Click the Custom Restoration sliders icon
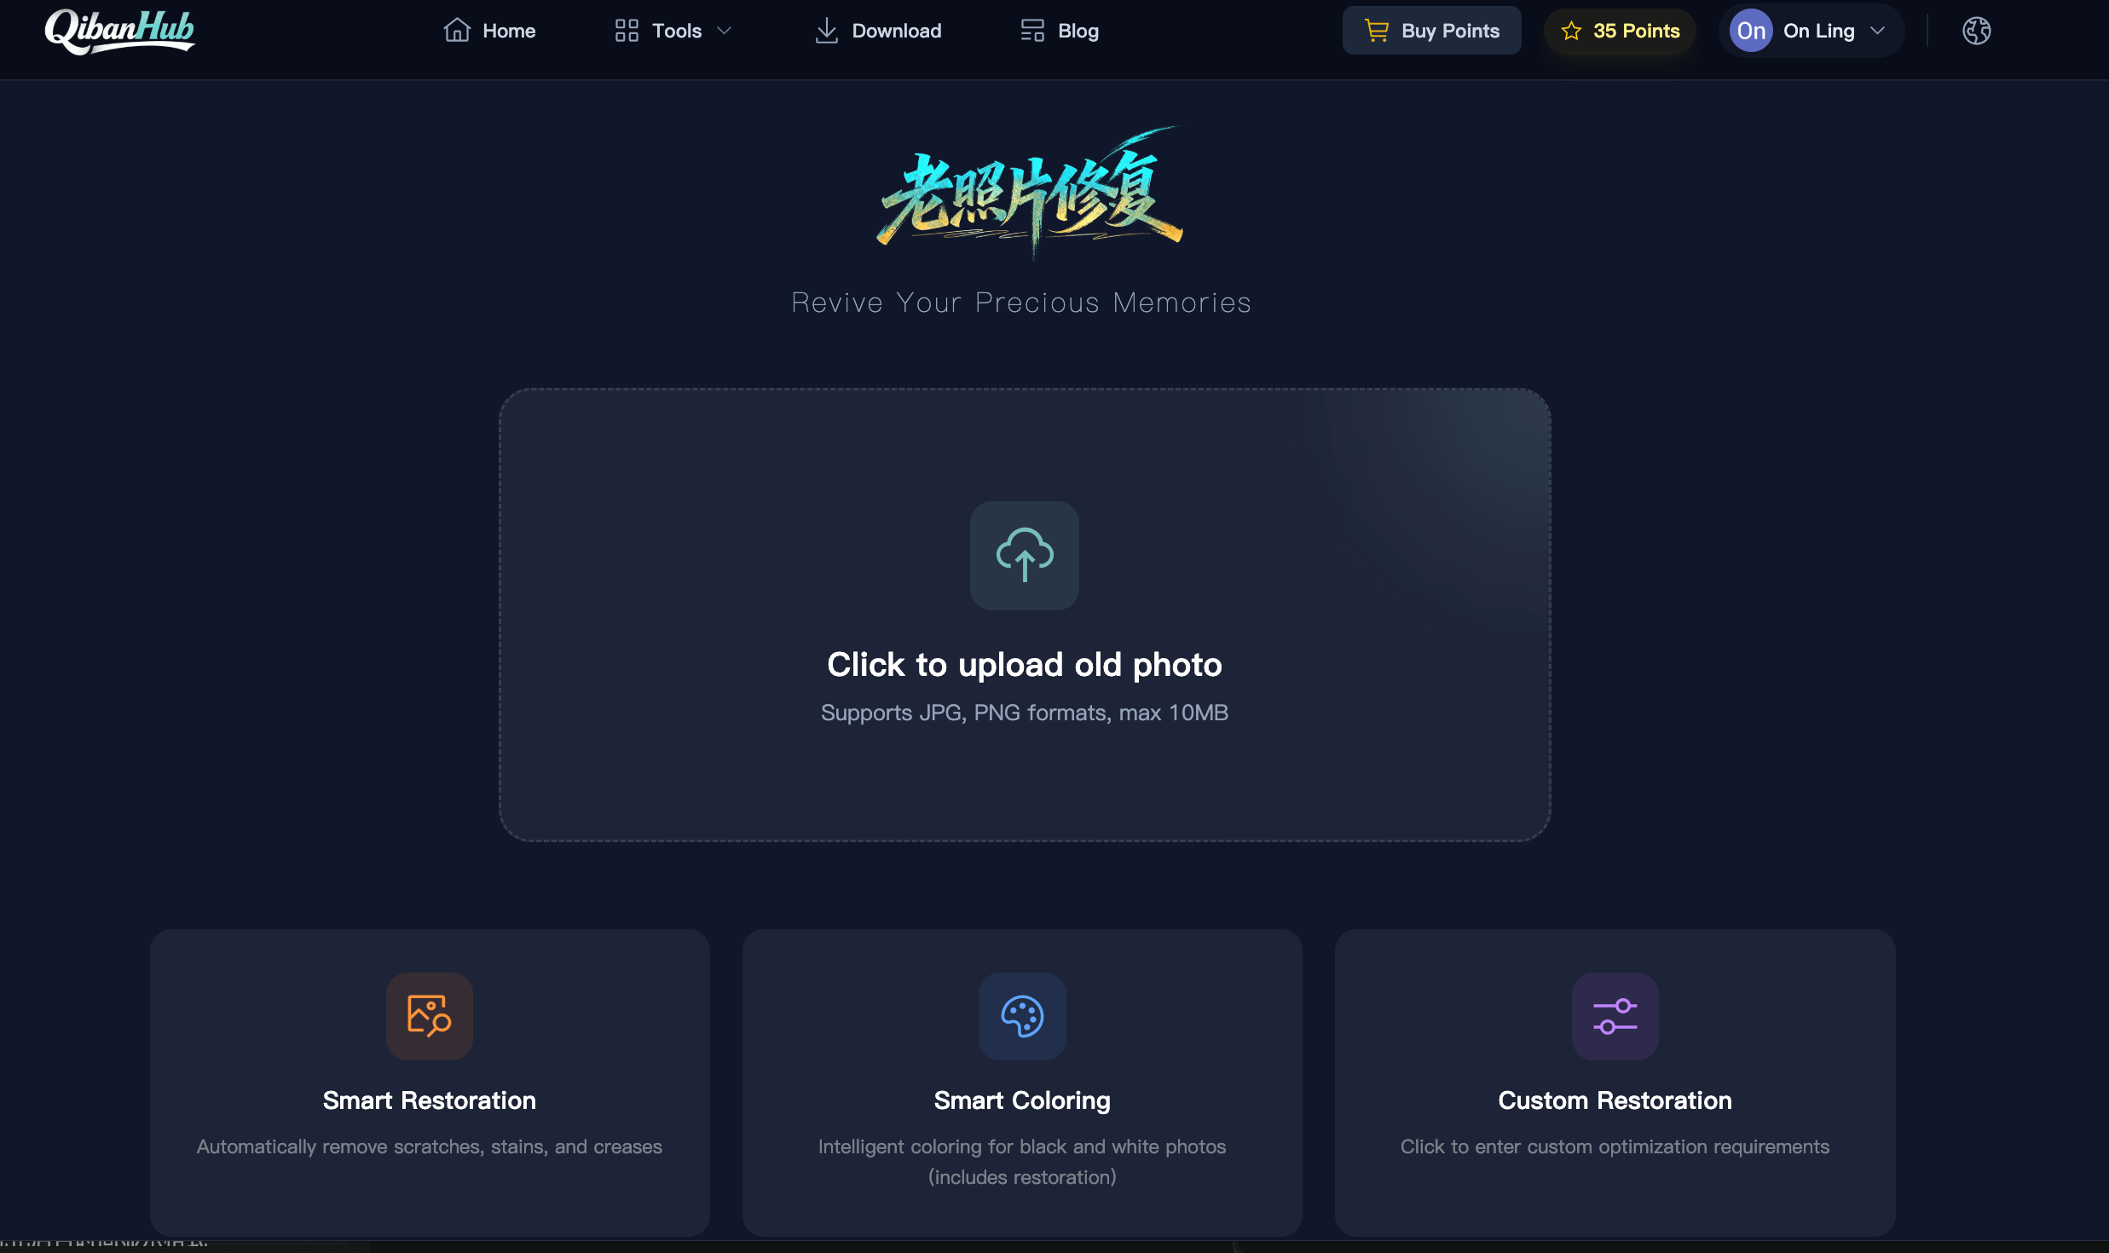 click(1615, 1015)
